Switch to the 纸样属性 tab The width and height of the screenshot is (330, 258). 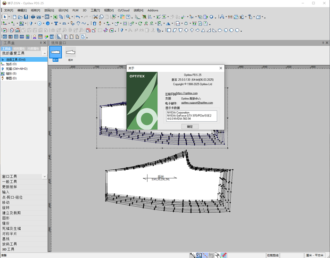click(19, 49)
